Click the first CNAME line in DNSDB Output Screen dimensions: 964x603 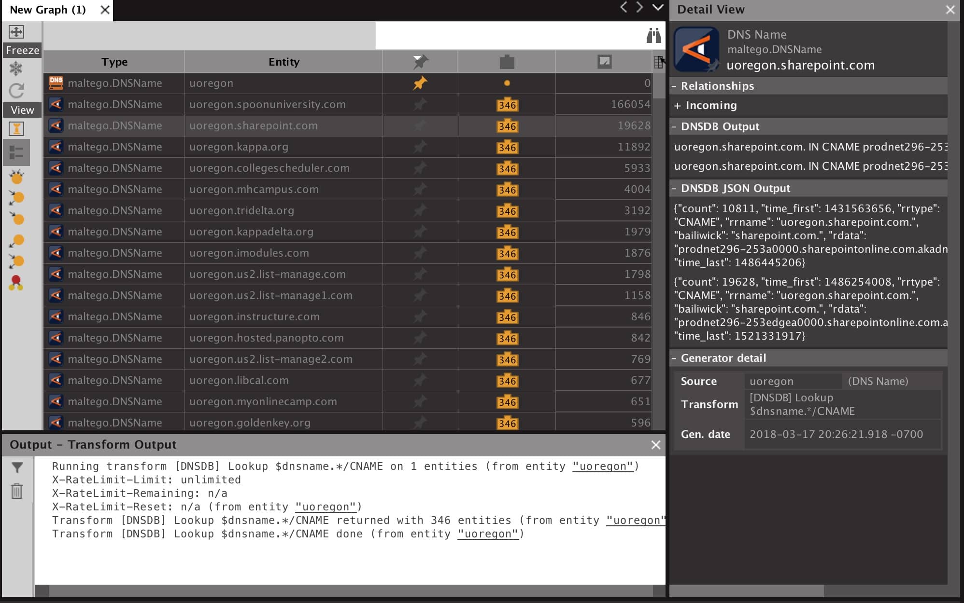[x=810, y=147]
